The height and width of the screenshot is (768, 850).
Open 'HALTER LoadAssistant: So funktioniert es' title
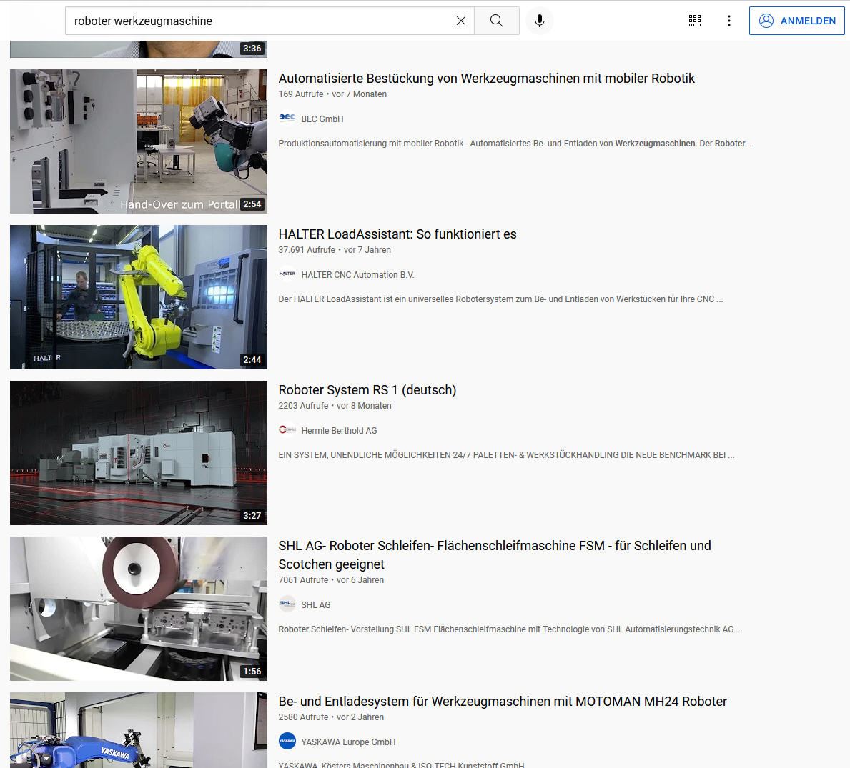pyautogui.click(x=397, y=234)
